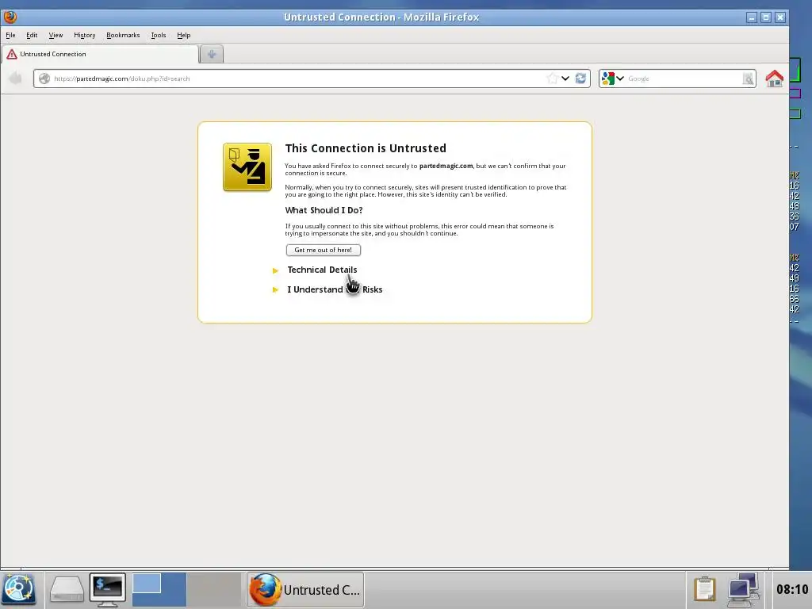812x609 pixels.
Task: Click the What Should I Do? heading
Action: click(324, 210)
